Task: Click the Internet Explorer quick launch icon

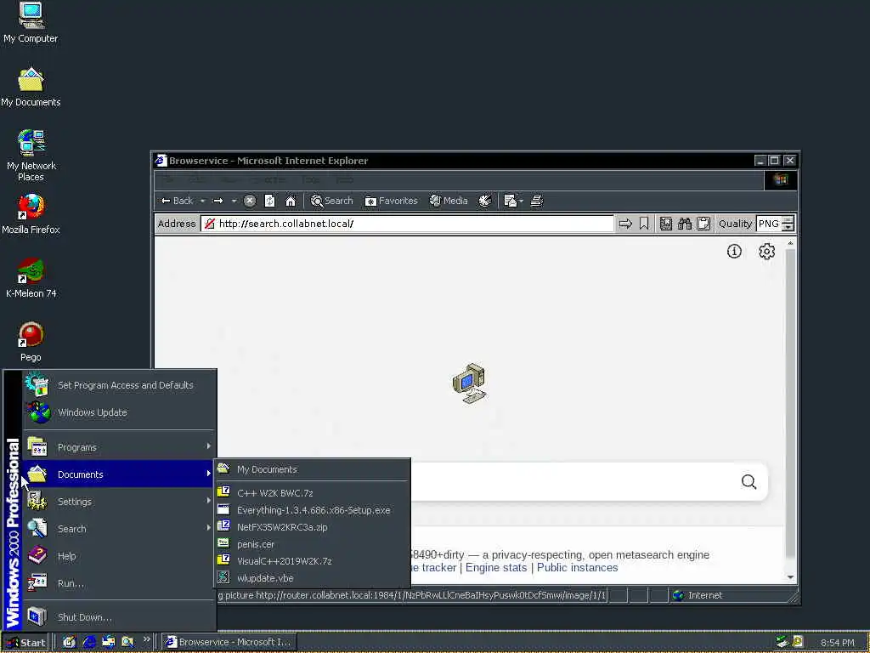Action: [x=88, y=643]
